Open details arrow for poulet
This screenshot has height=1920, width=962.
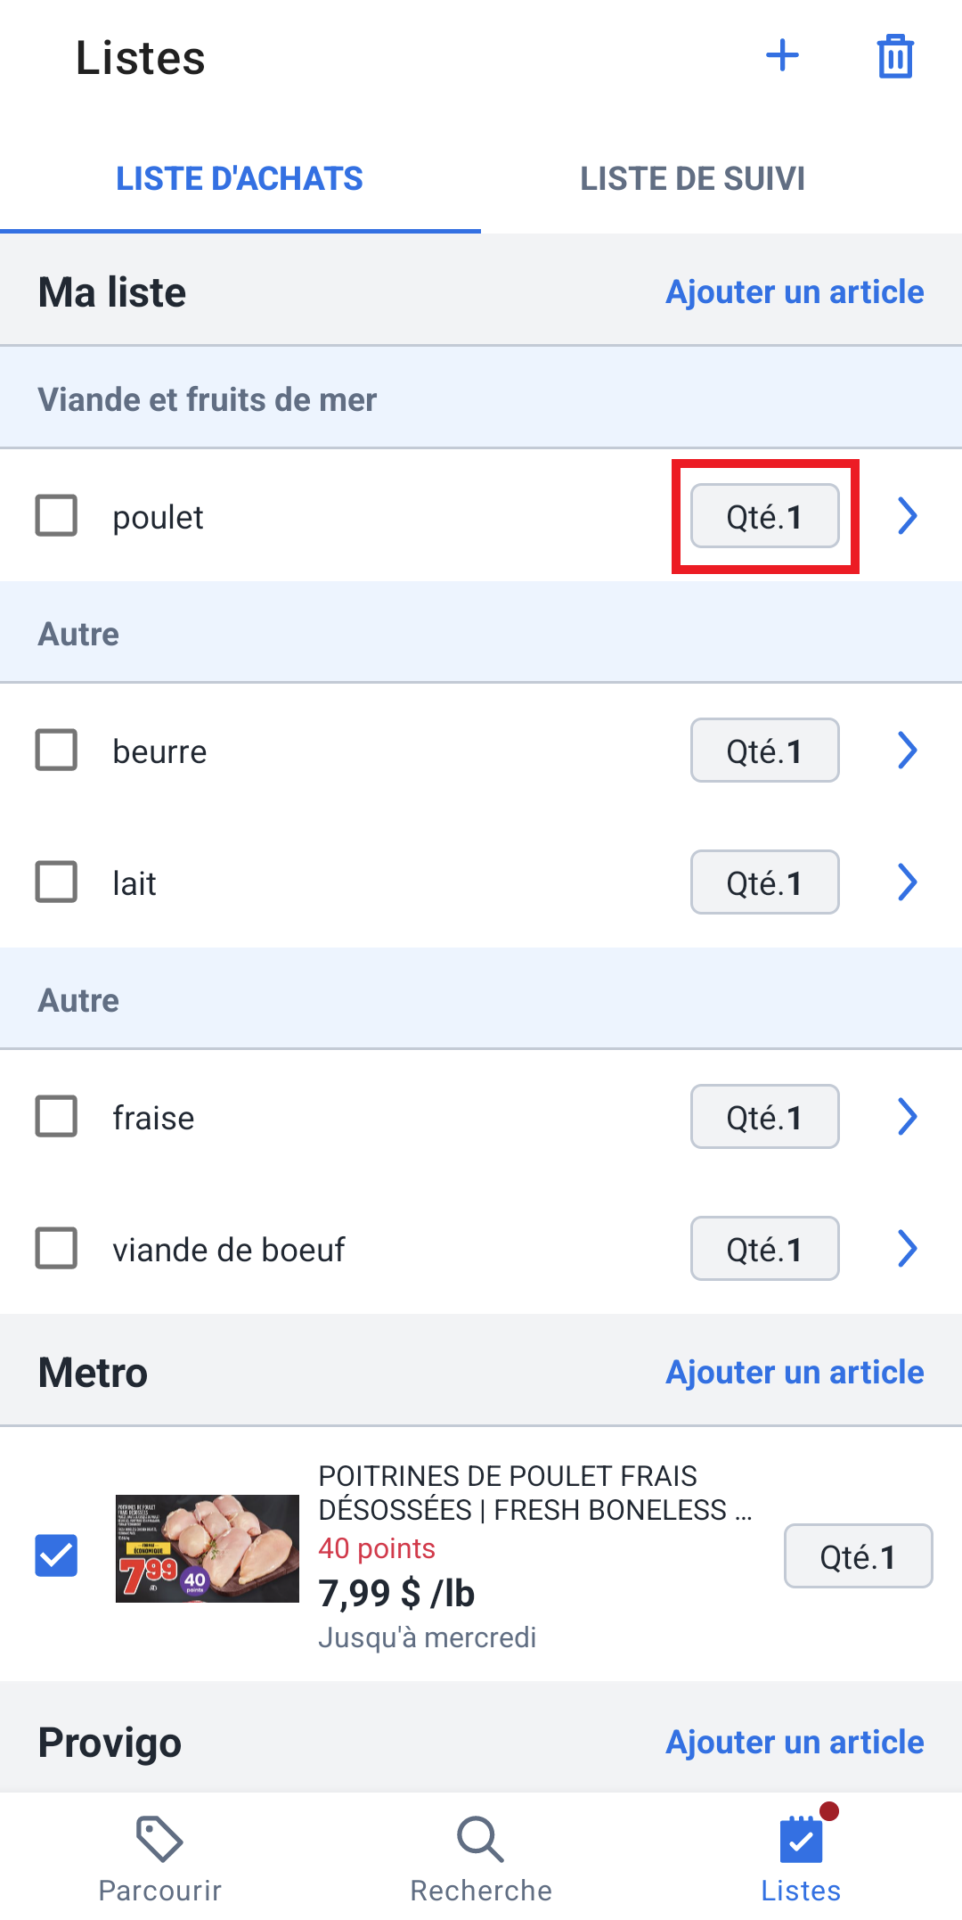907,515
